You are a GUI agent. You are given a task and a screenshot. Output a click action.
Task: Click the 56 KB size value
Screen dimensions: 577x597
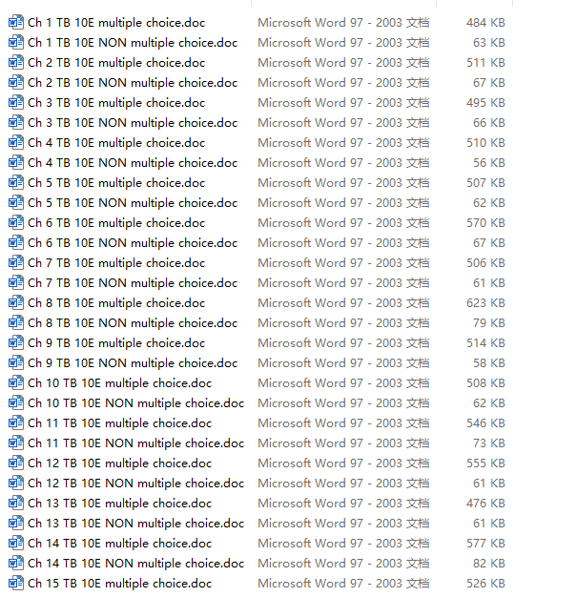489,162
